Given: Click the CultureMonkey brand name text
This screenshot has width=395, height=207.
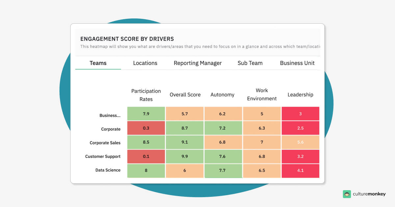Looking at the screenshot, I should pyautogui.click(x=369, y=194).
